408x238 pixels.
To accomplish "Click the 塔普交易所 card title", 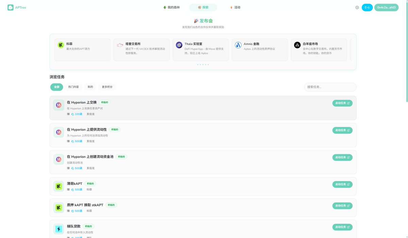I will pos(133,44).
